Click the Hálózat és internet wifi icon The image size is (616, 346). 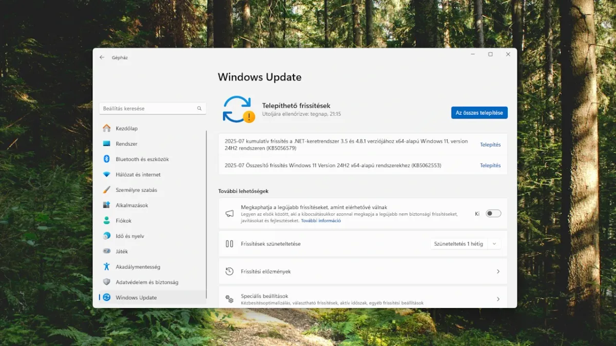107,174
